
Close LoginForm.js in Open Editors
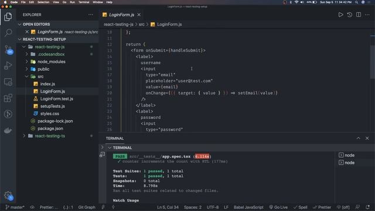(x=27, y=32)
